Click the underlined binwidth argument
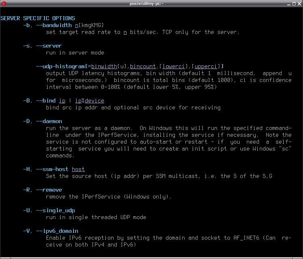 tap(104, 67)
